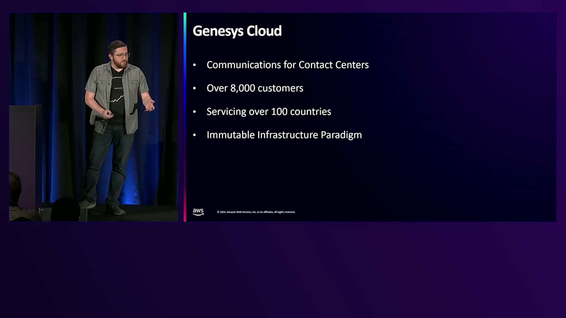Click the speaker video feed

94,117
